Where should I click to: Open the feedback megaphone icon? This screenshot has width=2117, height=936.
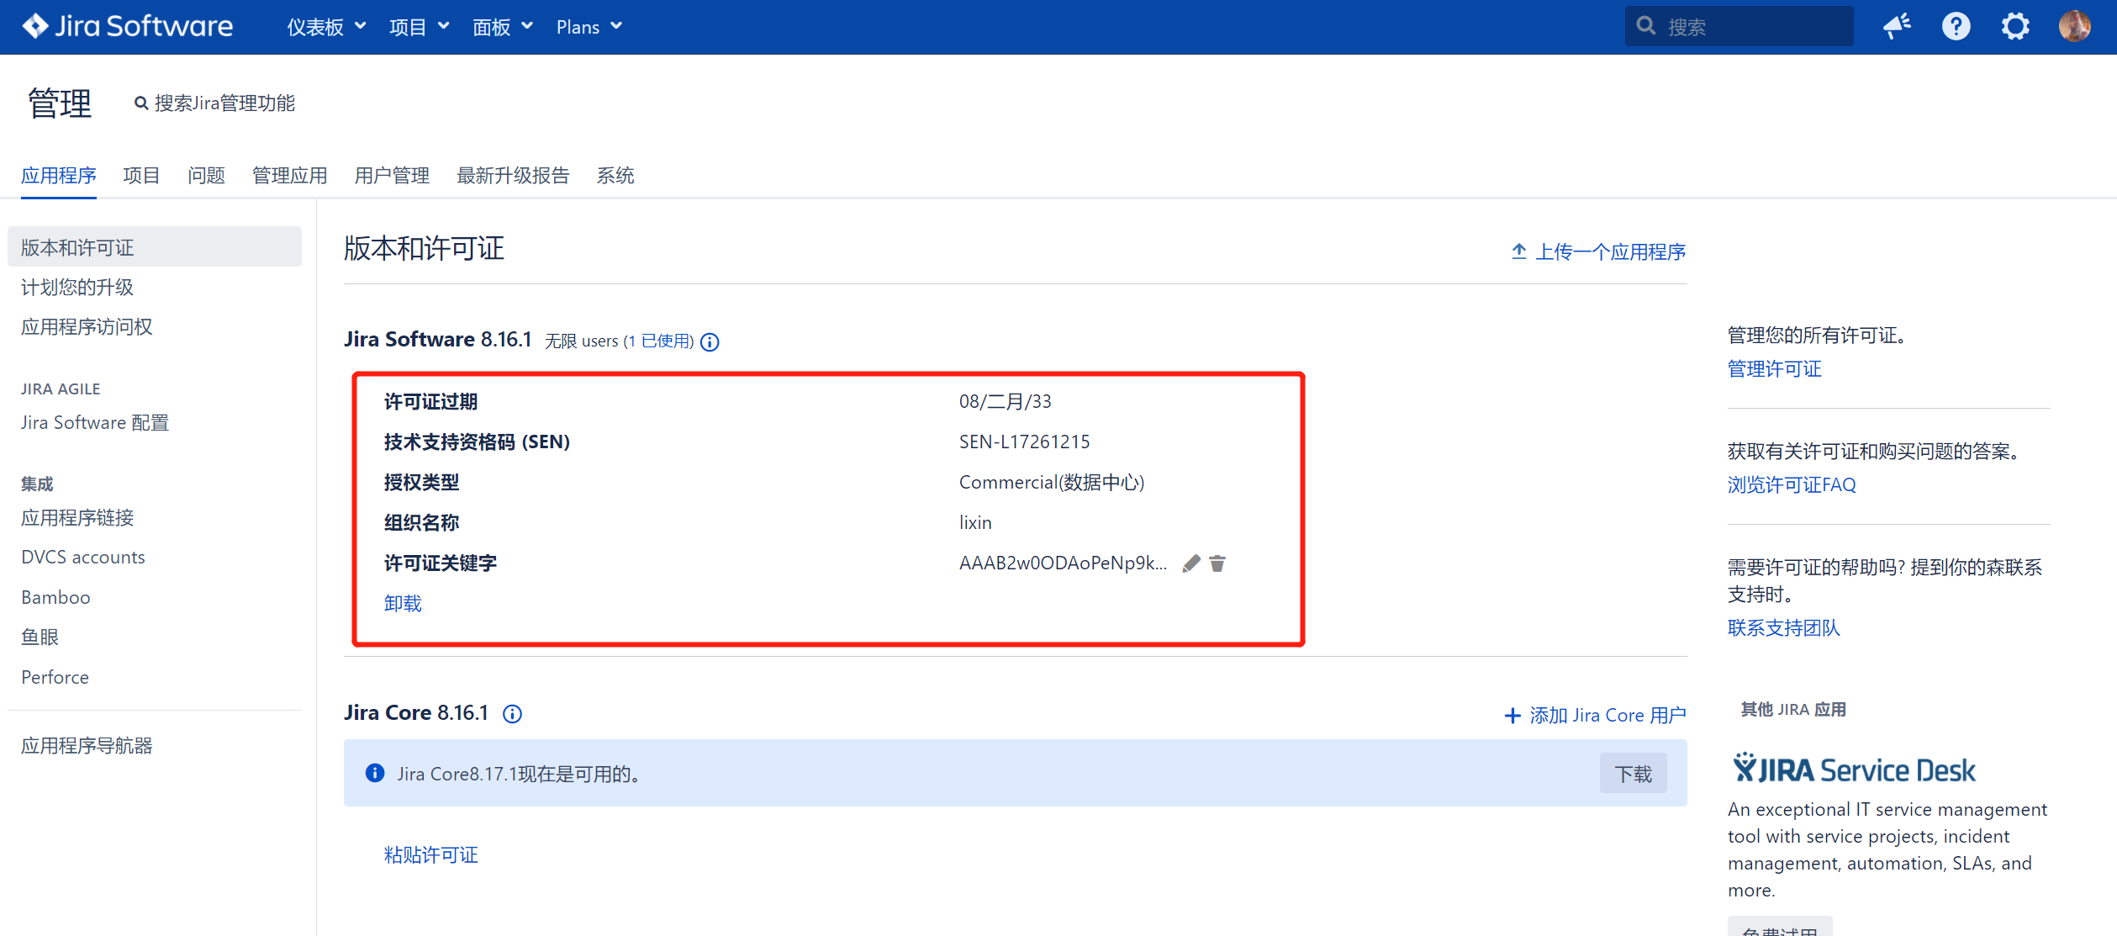[1897, 27]
